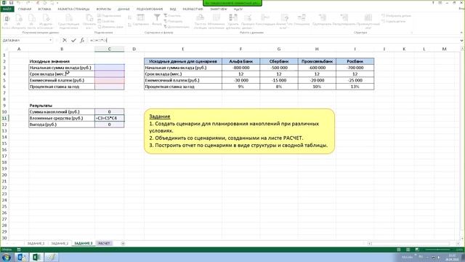The width and height of the screenshot is (465, 262).
Task: Switch to the Home (Главная) tab
Action: pos(24,9)
